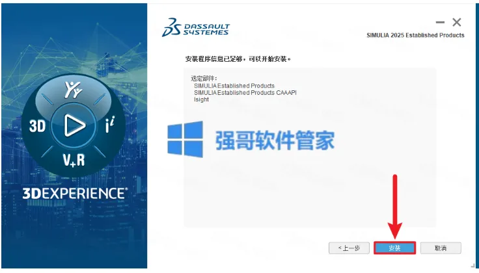This screenshot has height=273, width=479.
Task: Close the SIMULIA installer window
Action: [x=457, y=22]
